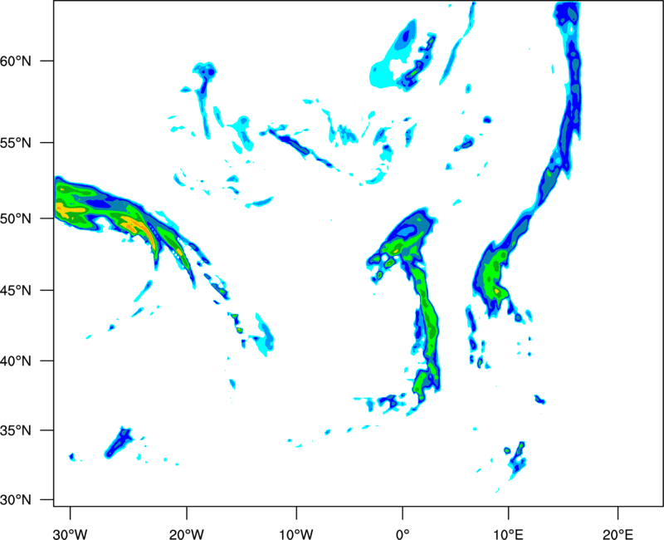
Task: Click the 50°N latitude label
Action: click(x=16, y=218)
